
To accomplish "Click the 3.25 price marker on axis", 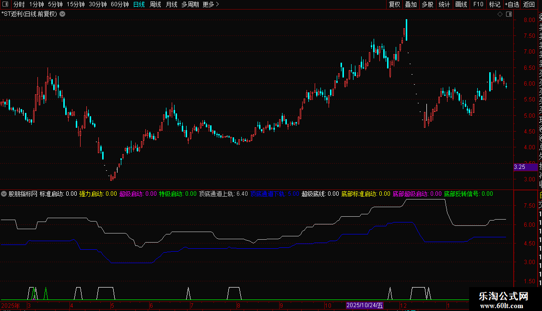I will point(526,167).
